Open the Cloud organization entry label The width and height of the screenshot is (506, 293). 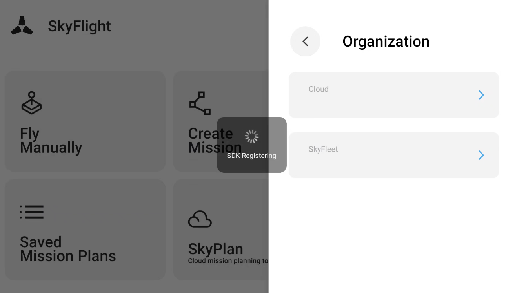pyautogui.click(x=319, y=89)
